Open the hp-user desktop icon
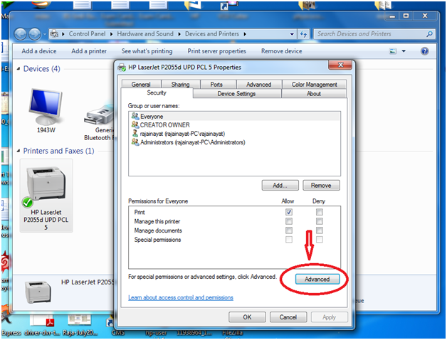The height and width of the screenshot is (340, 447). click(x=156, y=333)
